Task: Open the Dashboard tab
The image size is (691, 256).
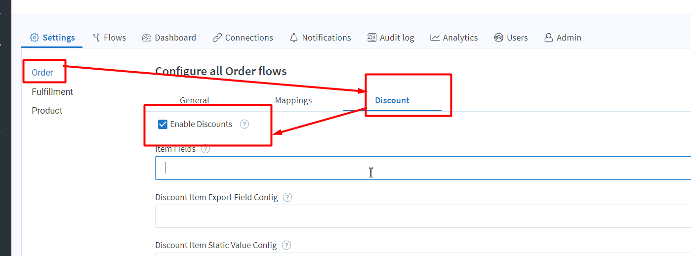Action: tap(169, 38)
